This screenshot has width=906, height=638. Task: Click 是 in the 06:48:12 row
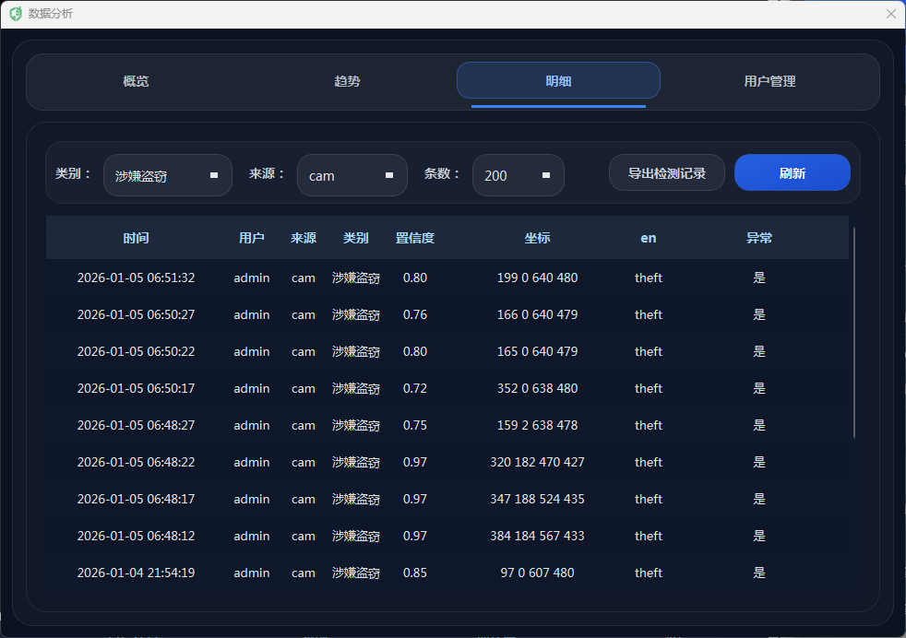click(759, 537)
